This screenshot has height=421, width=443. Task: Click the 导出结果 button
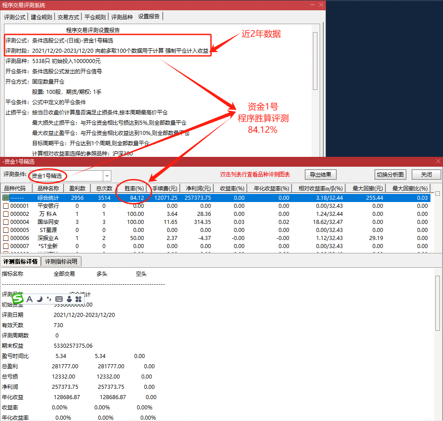pos(321,175)
